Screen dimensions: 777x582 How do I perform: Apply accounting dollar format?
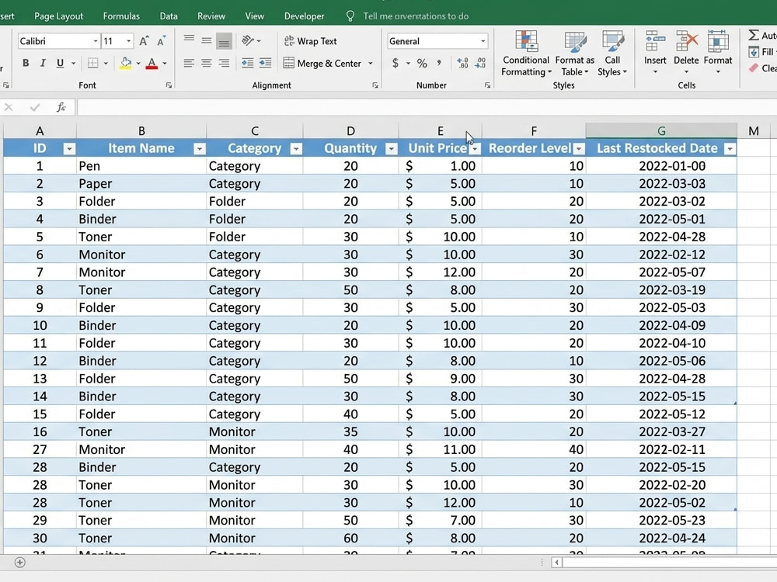[x=395, y=64]
